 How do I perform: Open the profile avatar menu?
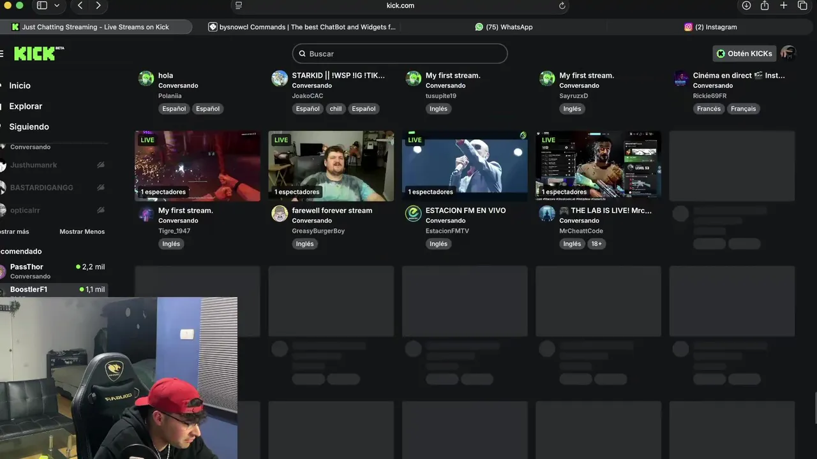tap(788, 54)
